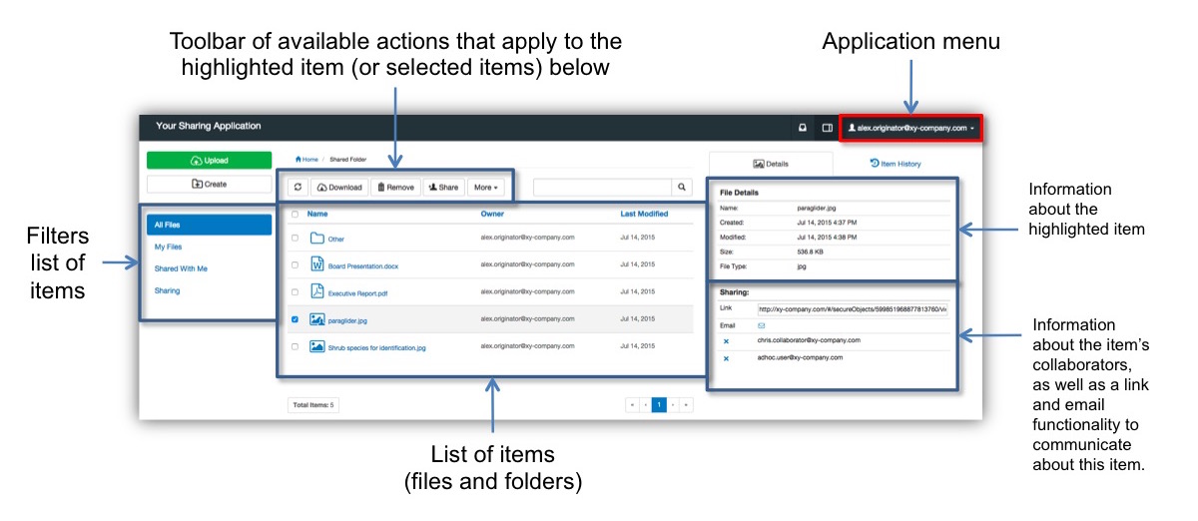Click the inbox tray icon in header
Screen dimensions: 1198x521
pos(802,128)
